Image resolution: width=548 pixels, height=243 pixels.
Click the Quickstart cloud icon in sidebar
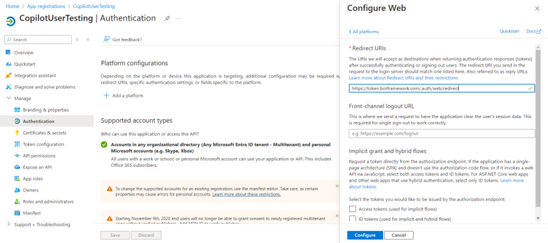[8, 64]
